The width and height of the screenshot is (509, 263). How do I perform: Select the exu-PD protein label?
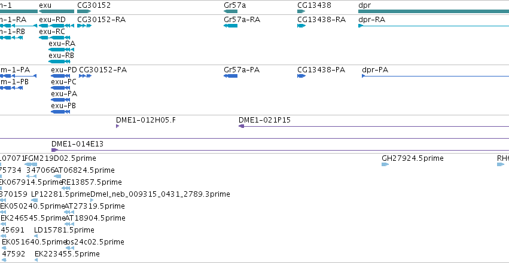64,70
